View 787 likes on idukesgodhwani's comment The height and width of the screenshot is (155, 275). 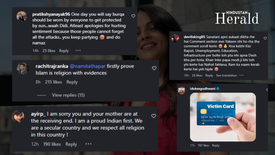(x=203, y=145)
